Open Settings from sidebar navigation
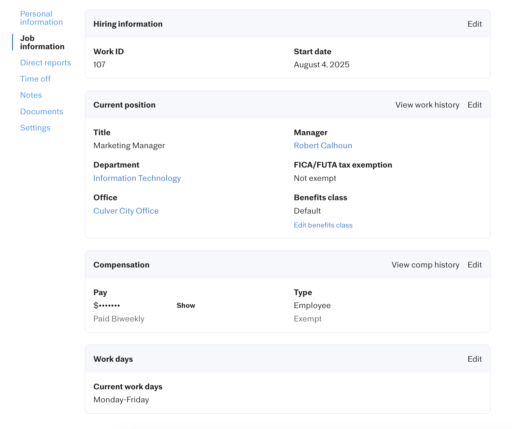512x429 pixels. coord(35,128)
